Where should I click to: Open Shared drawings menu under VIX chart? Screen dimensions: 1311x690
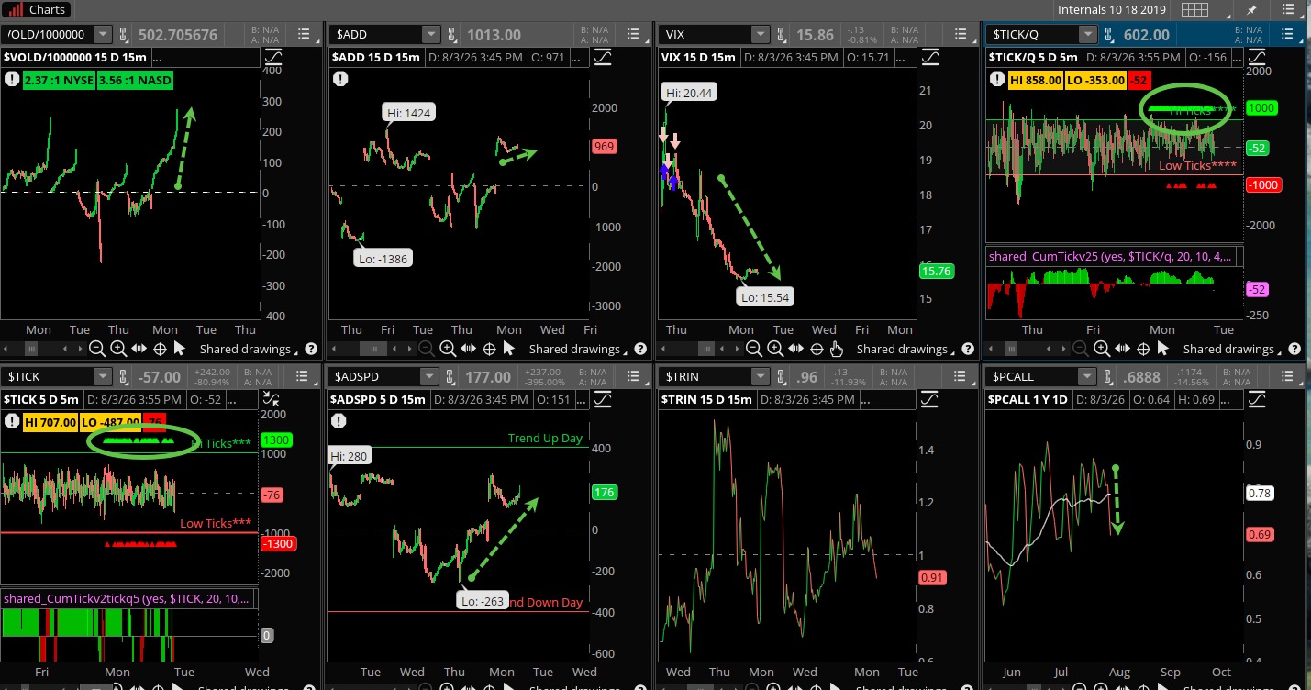pos(906,349)
